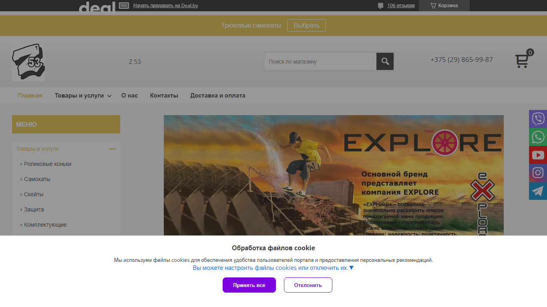Click the EXPLORE promo banner image

pyautogui.click(x=334, y=175)
